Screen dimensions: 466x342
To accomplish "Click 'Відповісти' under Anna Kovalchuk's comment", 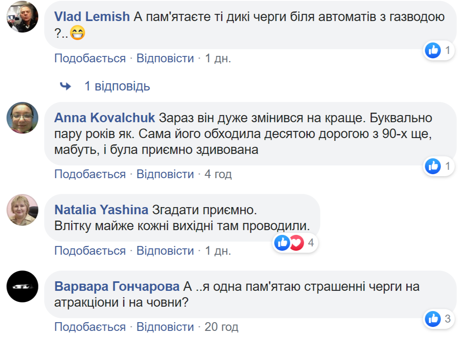I will click(x=165, y=174).
